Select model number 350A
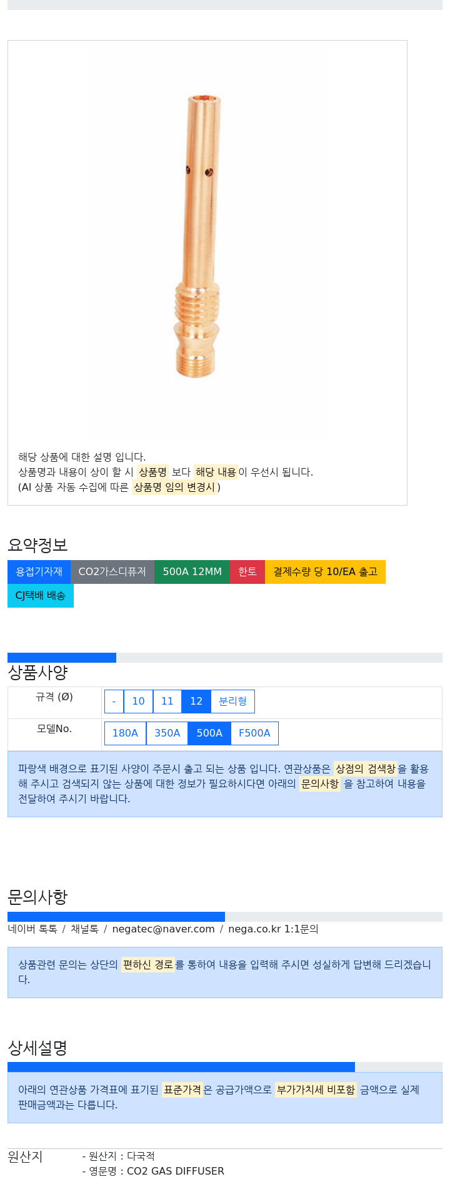 (x=167, y=733)
